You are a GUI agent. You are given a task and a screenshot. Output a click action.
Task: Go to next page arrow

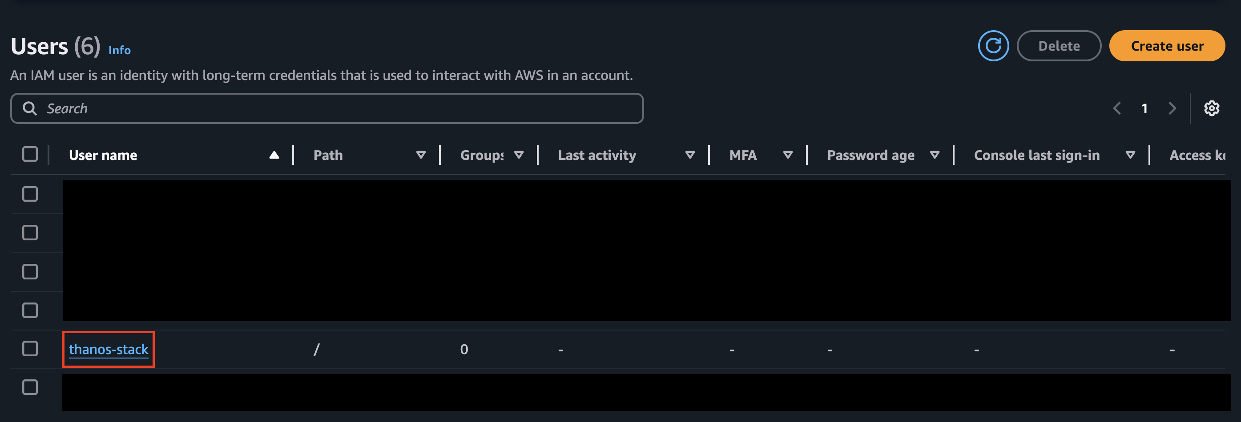pyautogui.click(x=1172, y=108)
